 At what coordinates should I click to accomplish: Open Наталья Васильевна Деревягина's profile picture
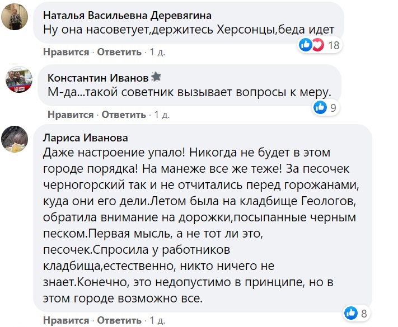15,17
